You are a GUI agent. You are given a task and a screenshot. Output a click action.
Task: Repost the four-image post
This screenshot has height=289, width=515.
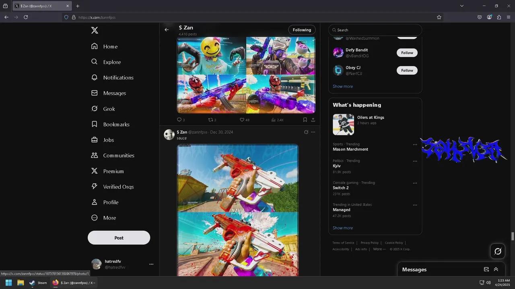(210, 120)
